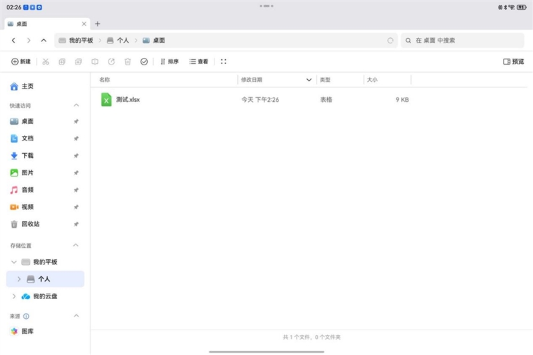Click the delete trash can toolbar icon
This screenshot has width=533, height=355.
127,61
